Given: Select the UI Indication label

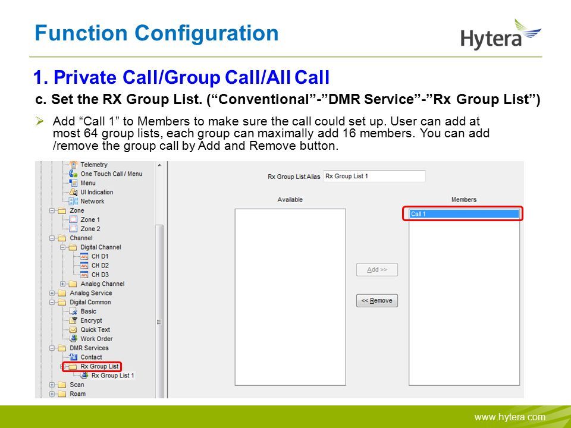Looking at the screenshot, I should coord(97,192).
